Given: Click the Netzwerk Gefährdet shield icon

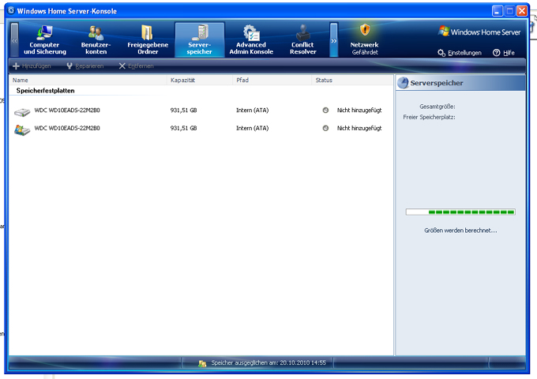Looking at the screenshot, I should pyautogui.click(x=365, y=31).
